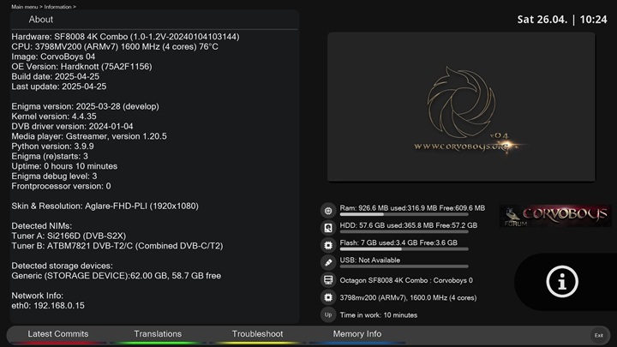
Task: Click the Detected storage devices: heading
Action: pos(62,266)
